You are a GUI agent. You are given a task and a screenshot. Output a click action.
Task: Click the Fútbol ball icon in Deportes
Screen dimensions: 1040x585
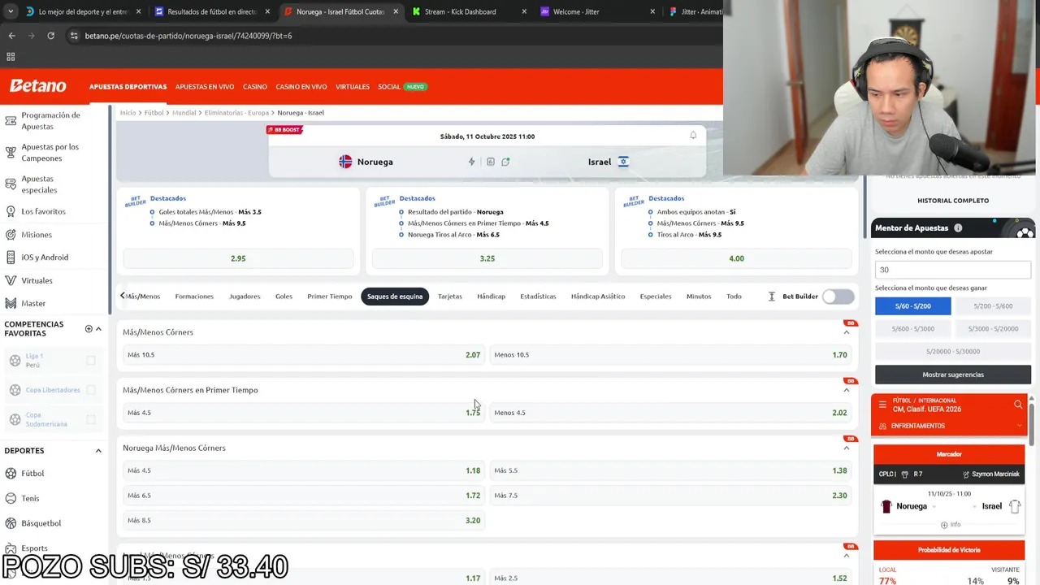[11, 474]
